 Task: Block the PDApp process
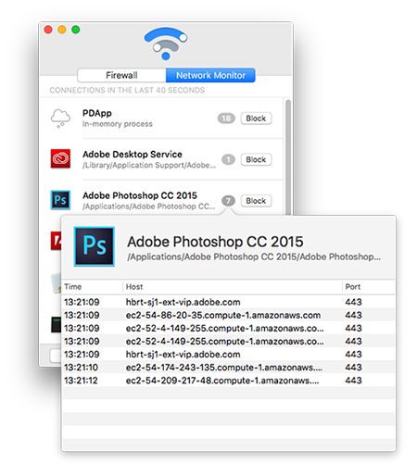click(x=256, y=119)
